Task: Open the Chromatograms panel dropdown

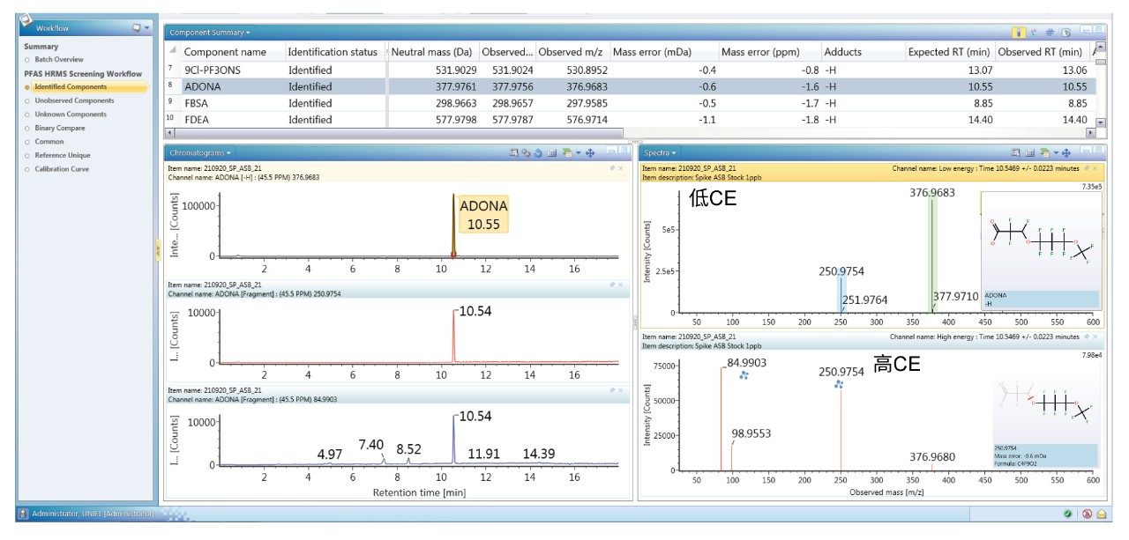Action: [x=200, y=152]
